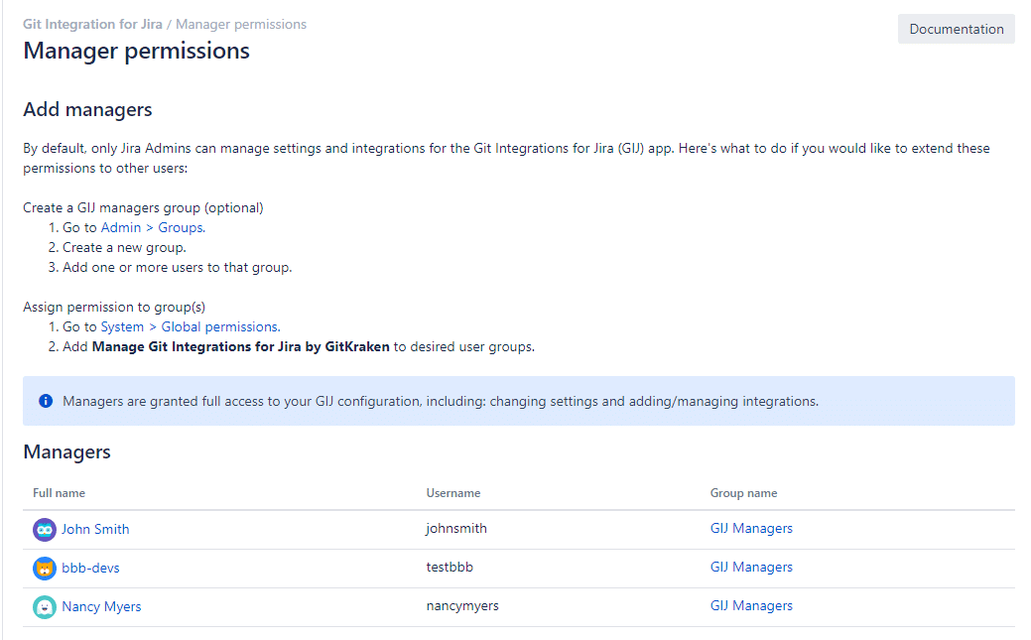Click the Manager permissions page heading
This screenshot has height=640, width=1031.
pyautogui.click(x=136, y=52)
